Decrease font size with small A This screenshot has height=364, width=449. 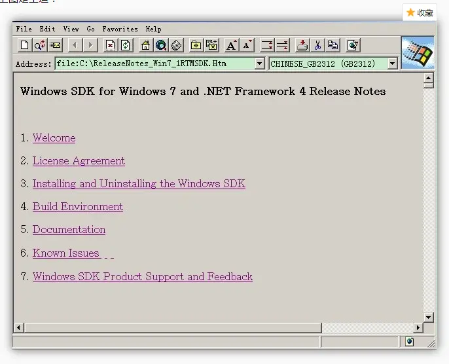[x=247, y=45]
